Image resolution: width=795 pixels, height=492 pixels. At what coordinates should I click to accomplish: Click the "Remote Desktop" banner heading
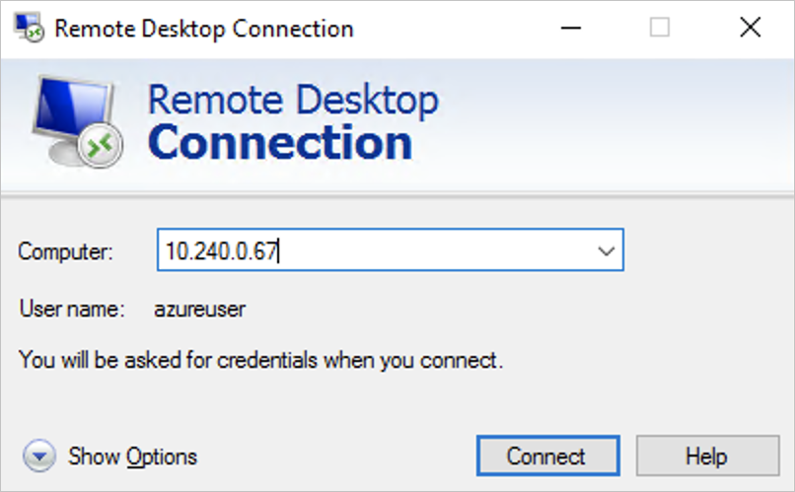(293, 100)
